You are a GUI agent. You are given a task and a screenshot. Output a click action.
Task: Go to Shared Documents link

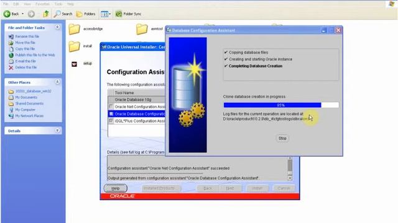pos(29,103)
